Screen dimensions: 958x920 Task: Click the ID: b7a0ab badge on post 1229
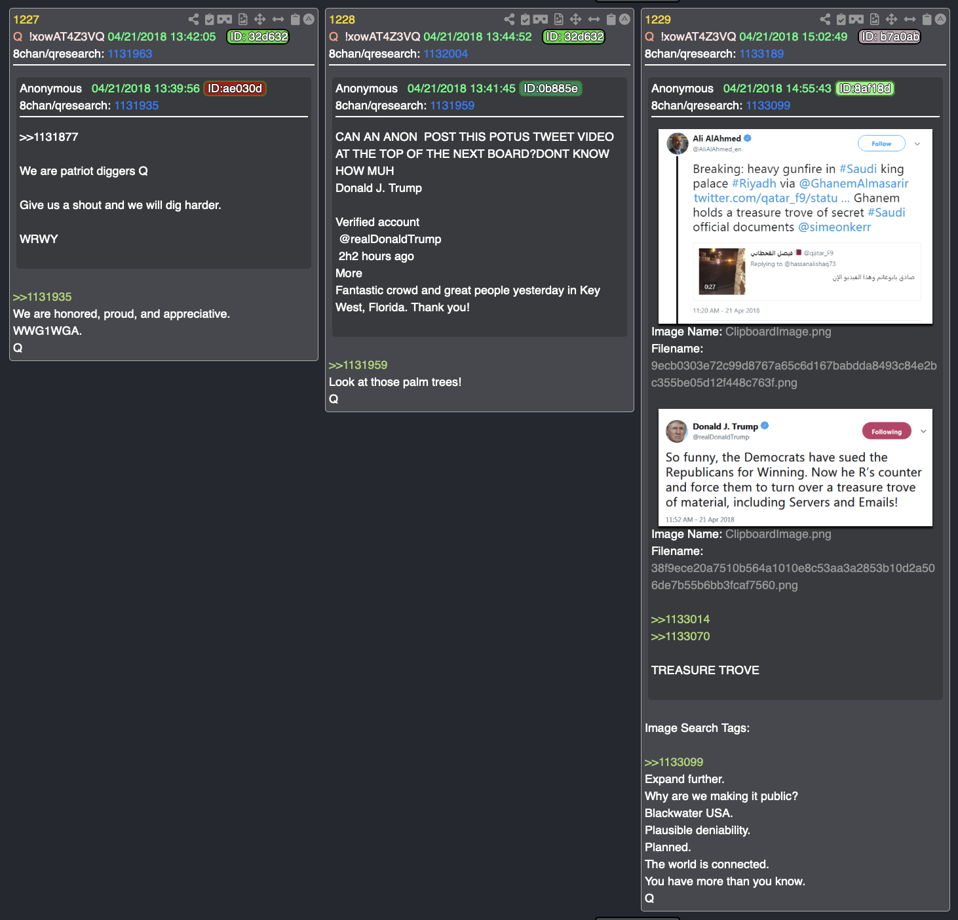(x=889, y=37)
